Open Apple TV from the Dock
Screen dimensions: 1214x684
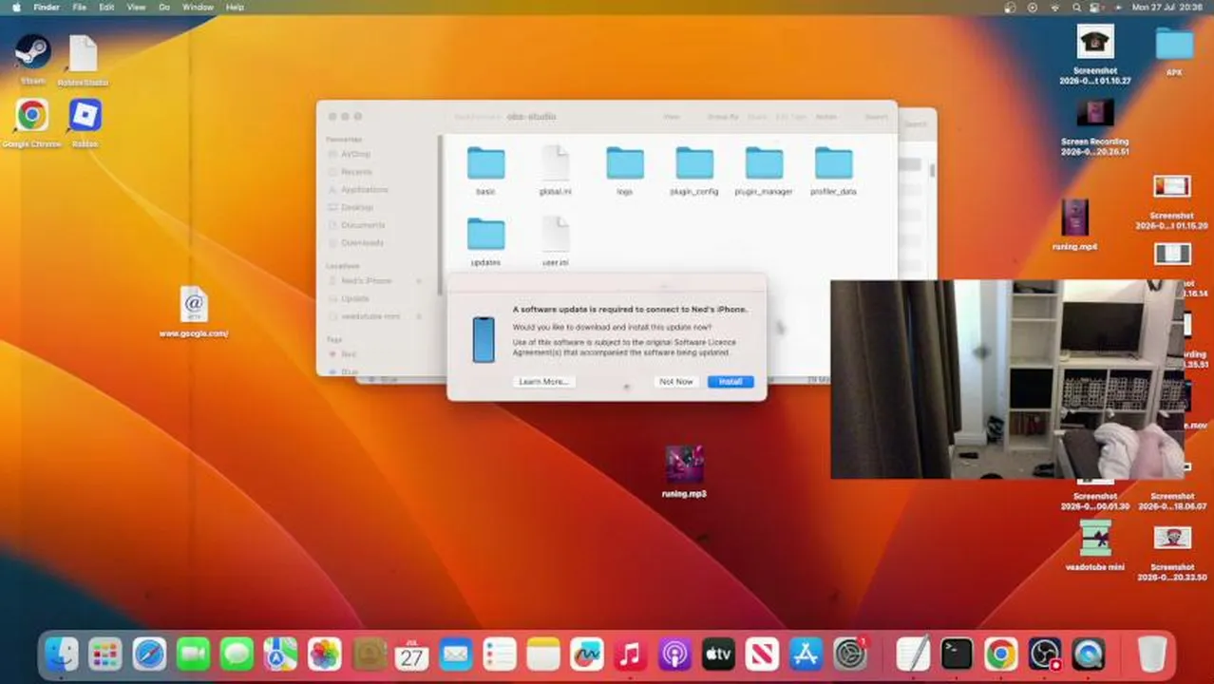coord(718,654)
